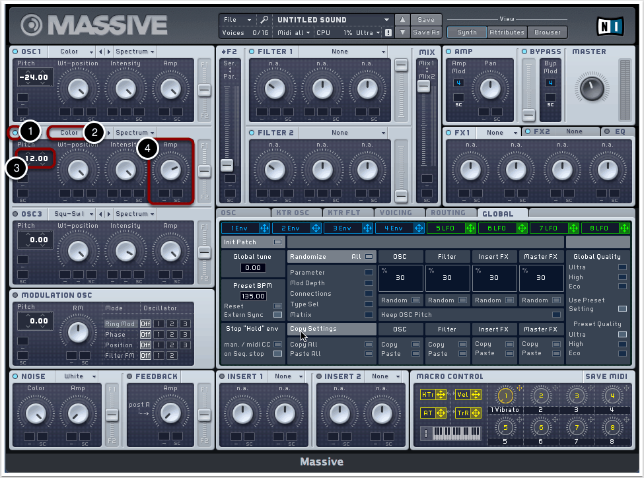
Task: Click the next preset up arrow
Action: (402, 20)
